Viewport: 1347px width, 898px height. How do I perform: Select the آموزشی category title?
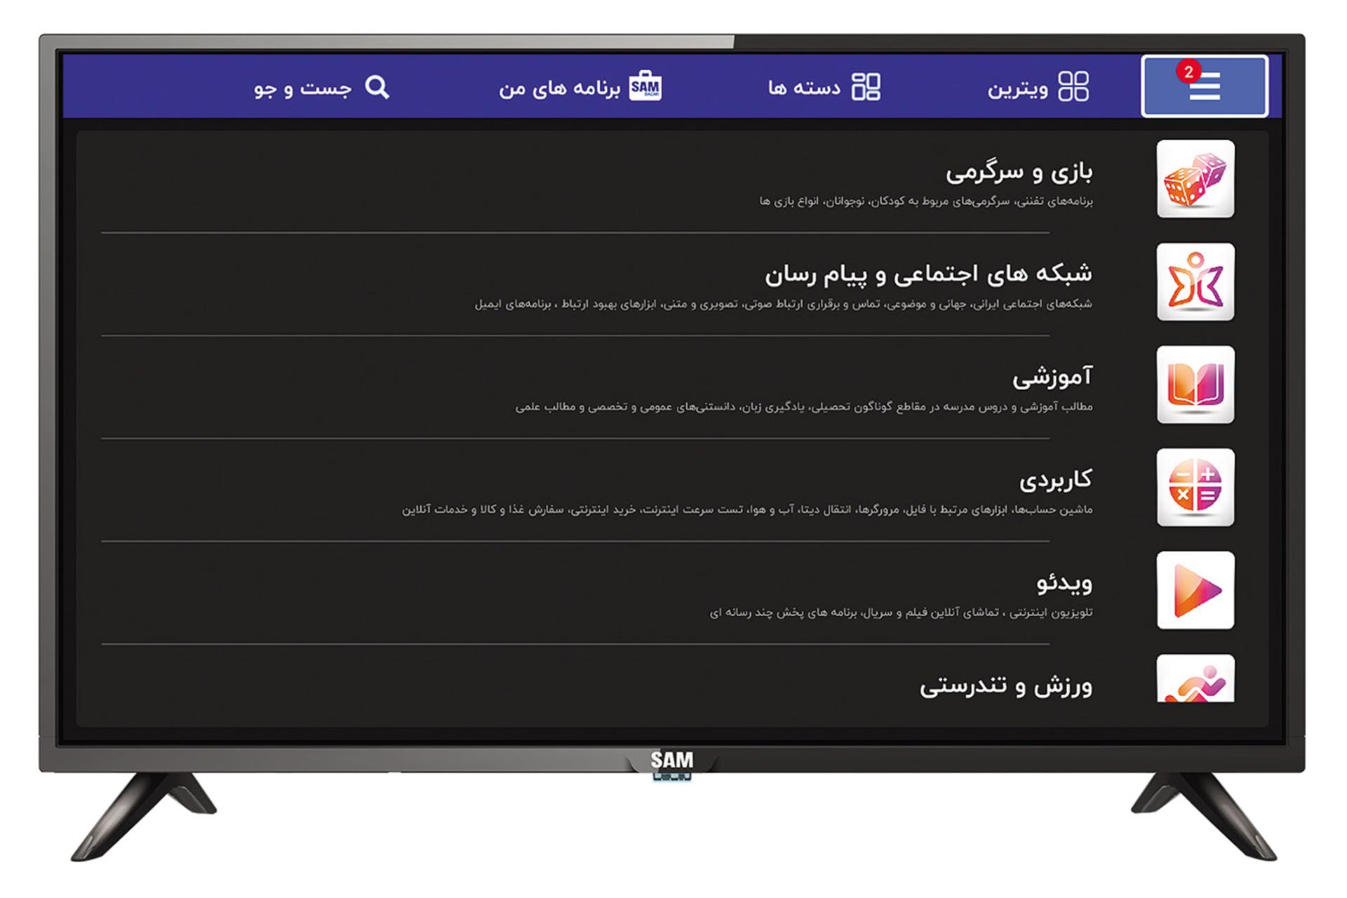click(1052, 377)
